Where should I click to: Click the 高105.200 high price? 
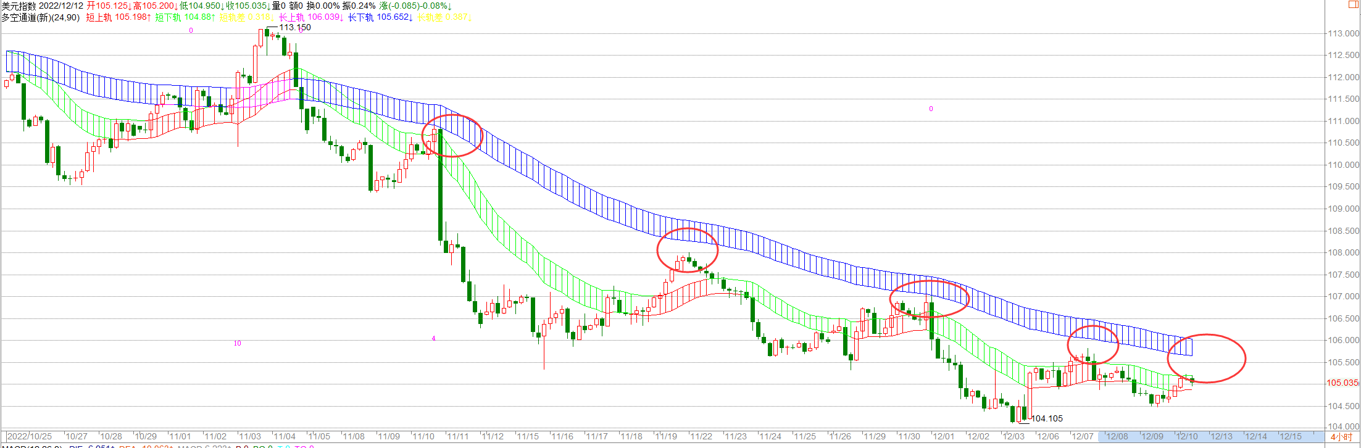[156, 6]
